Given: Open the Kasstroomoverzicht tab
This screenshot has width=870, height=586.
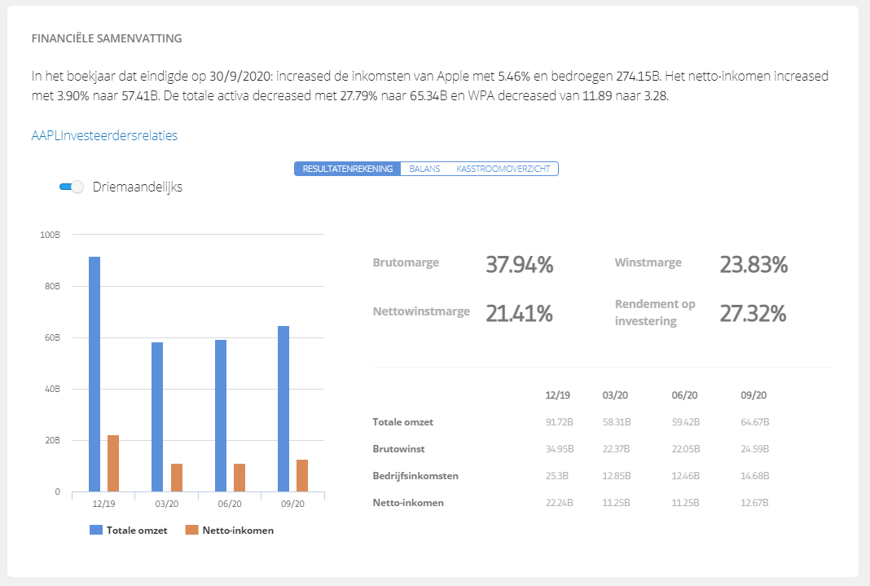Looking at the screenshot, I should point(503,169).
